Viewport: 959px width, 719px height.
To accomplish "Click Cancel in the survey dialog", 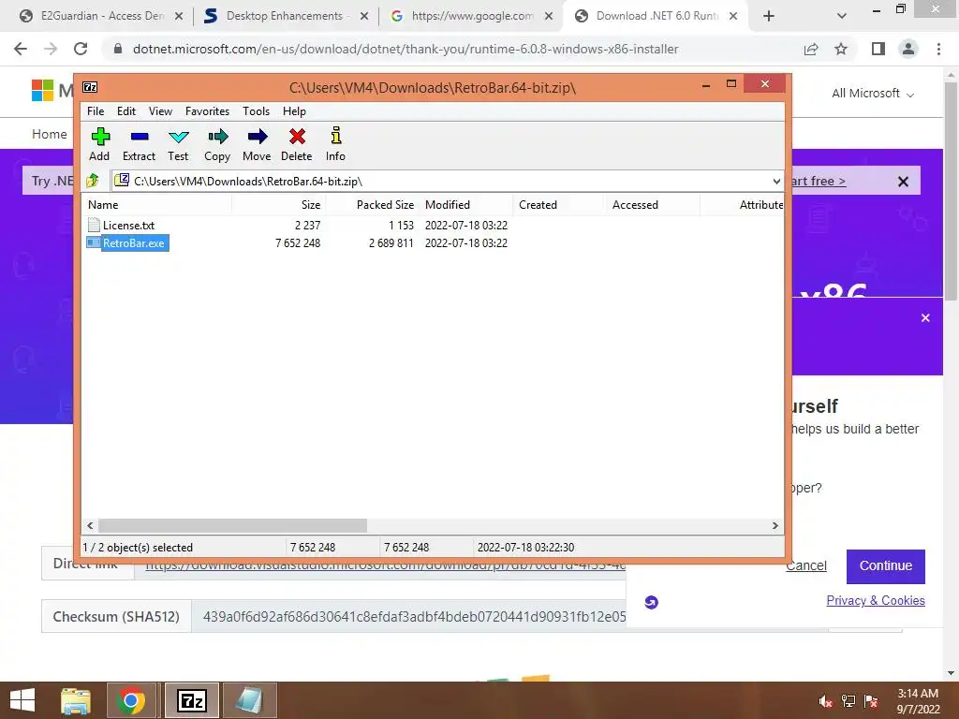I will pyautogui.click(x=806, y=566).
